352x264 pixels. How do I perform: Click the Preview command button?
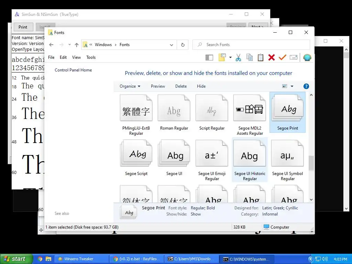[x=158, y=86]
